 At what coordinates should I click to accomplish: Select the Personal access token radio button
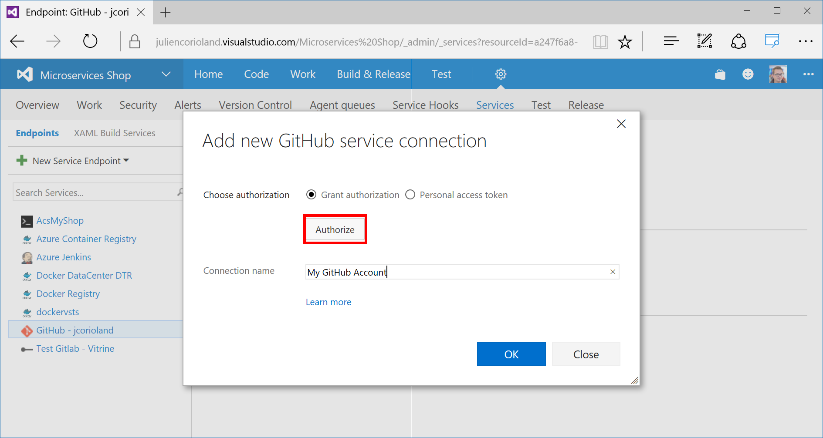[410, 195]
